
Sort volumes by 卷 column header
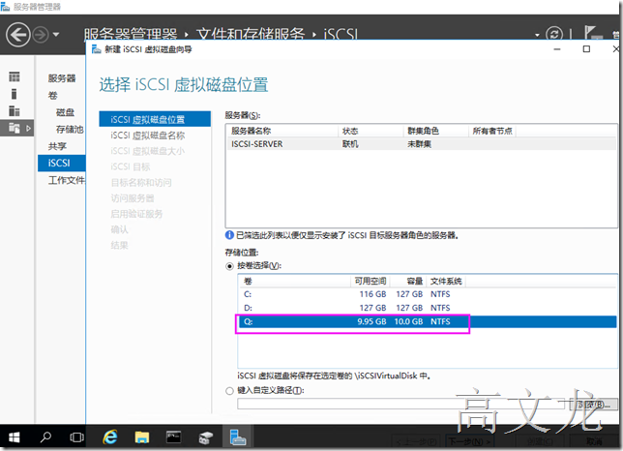point(296,282)
